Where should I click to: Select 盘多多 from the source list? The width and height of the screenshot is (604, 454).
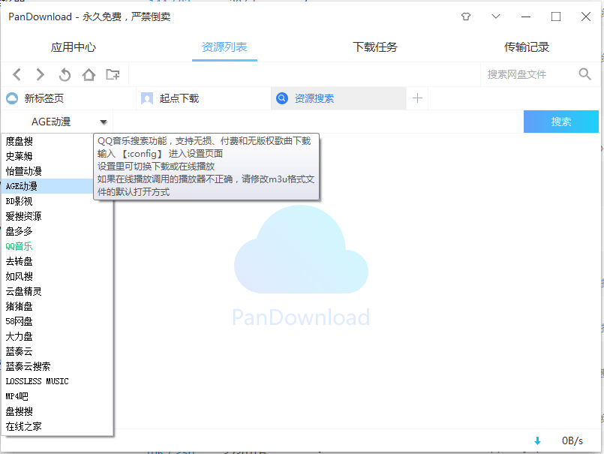point(57,232)
